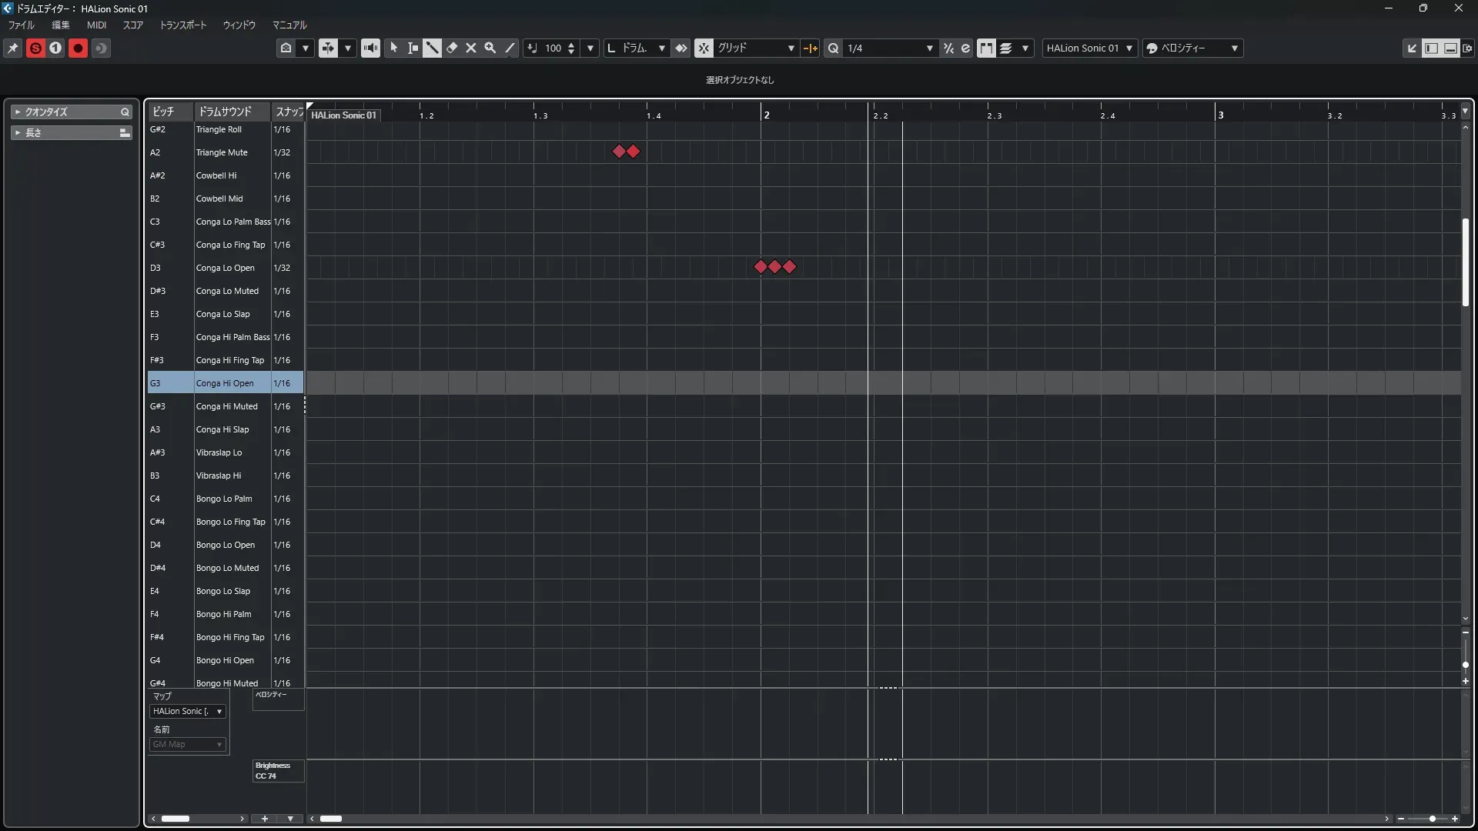Viewport: 1478px width, 831px height.
Task: Toggle Acoustic Feedback speaker button
Action: pos(370,48)
